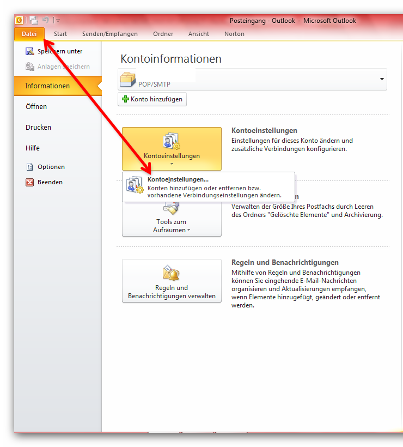Click the undo quick access icon
Viewport: 403px width, 447px height.
point(46,20)
